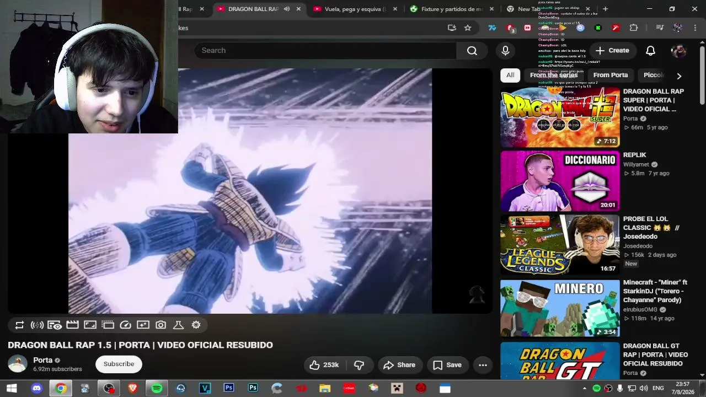Bookmark this page with the star icon
This screenshot has height=397, width=706.
468,28
